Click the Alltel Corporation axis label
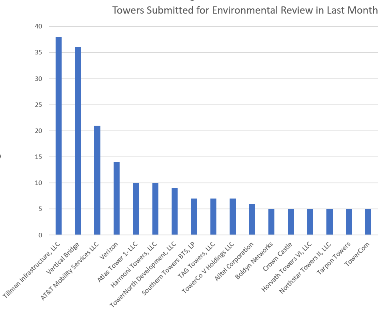The width and height of the screenshot is (384, 309). [234, 261]
